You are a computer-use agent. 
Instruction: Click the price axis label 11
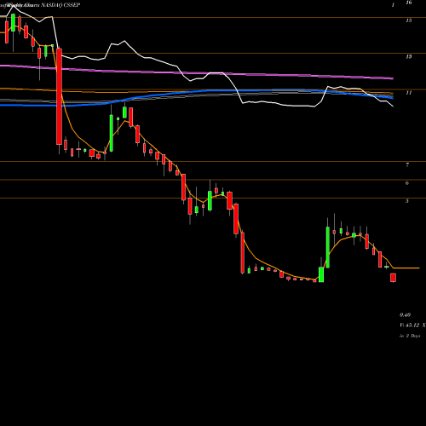tap(409, 93)
